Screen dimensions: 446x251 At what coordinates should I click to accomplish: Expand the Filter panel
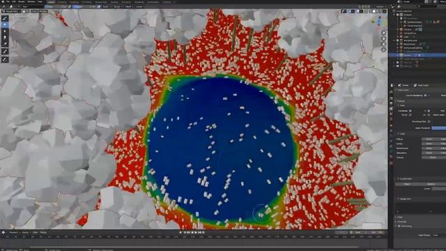tap(396, 217)
